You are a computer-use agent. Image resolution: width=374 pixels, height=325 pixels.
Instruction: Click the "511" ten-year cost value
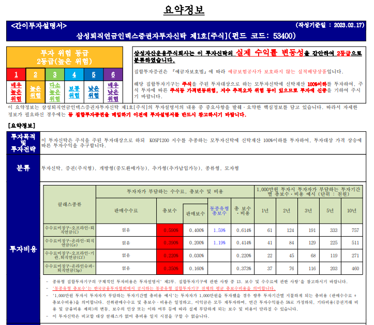[355, 242]
